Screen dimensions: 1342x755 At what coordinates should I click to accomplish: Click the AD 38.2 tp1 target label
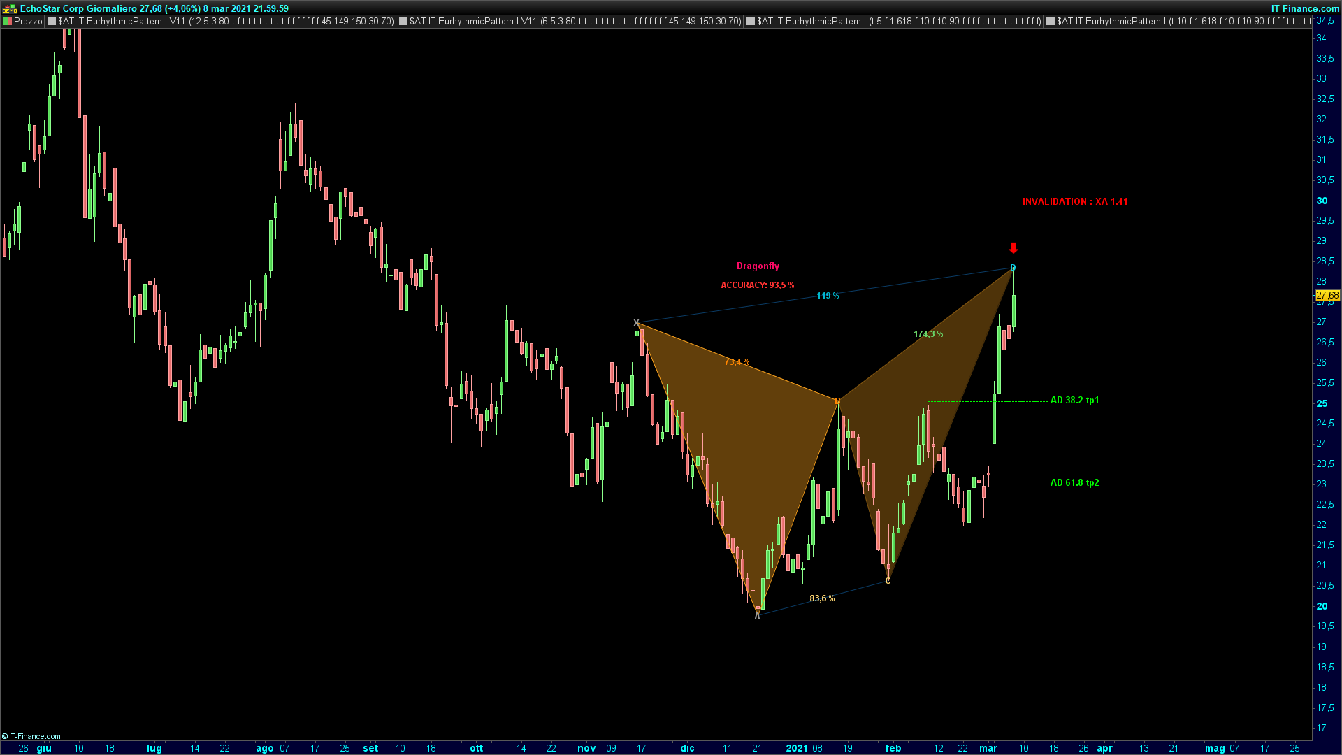[x=1074, y=401]
